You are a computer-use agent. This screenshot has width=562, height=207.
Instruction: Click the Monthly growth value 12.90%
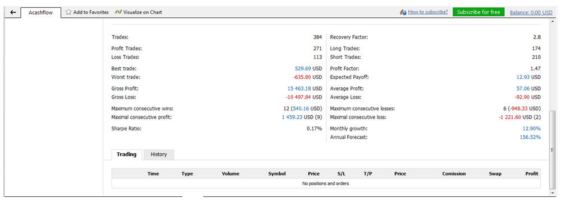[532, 129]
